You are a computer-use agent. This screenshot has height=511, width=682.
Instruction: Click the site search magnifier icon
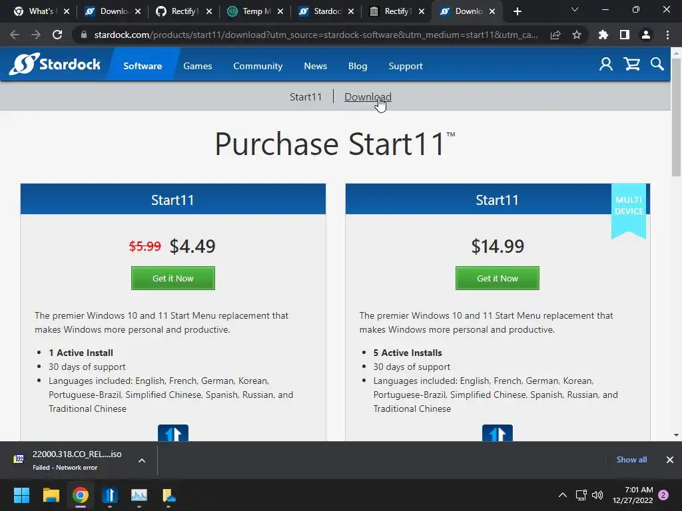[657, 65]
